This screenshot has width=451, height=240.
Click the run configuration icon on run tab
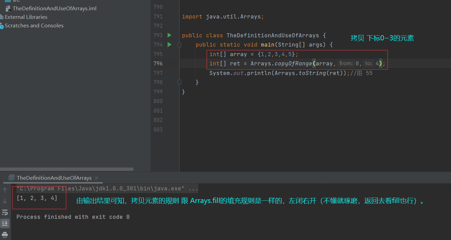click(12, 178)
